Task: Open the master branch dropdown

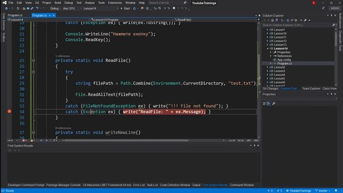Action: [323, 191]
